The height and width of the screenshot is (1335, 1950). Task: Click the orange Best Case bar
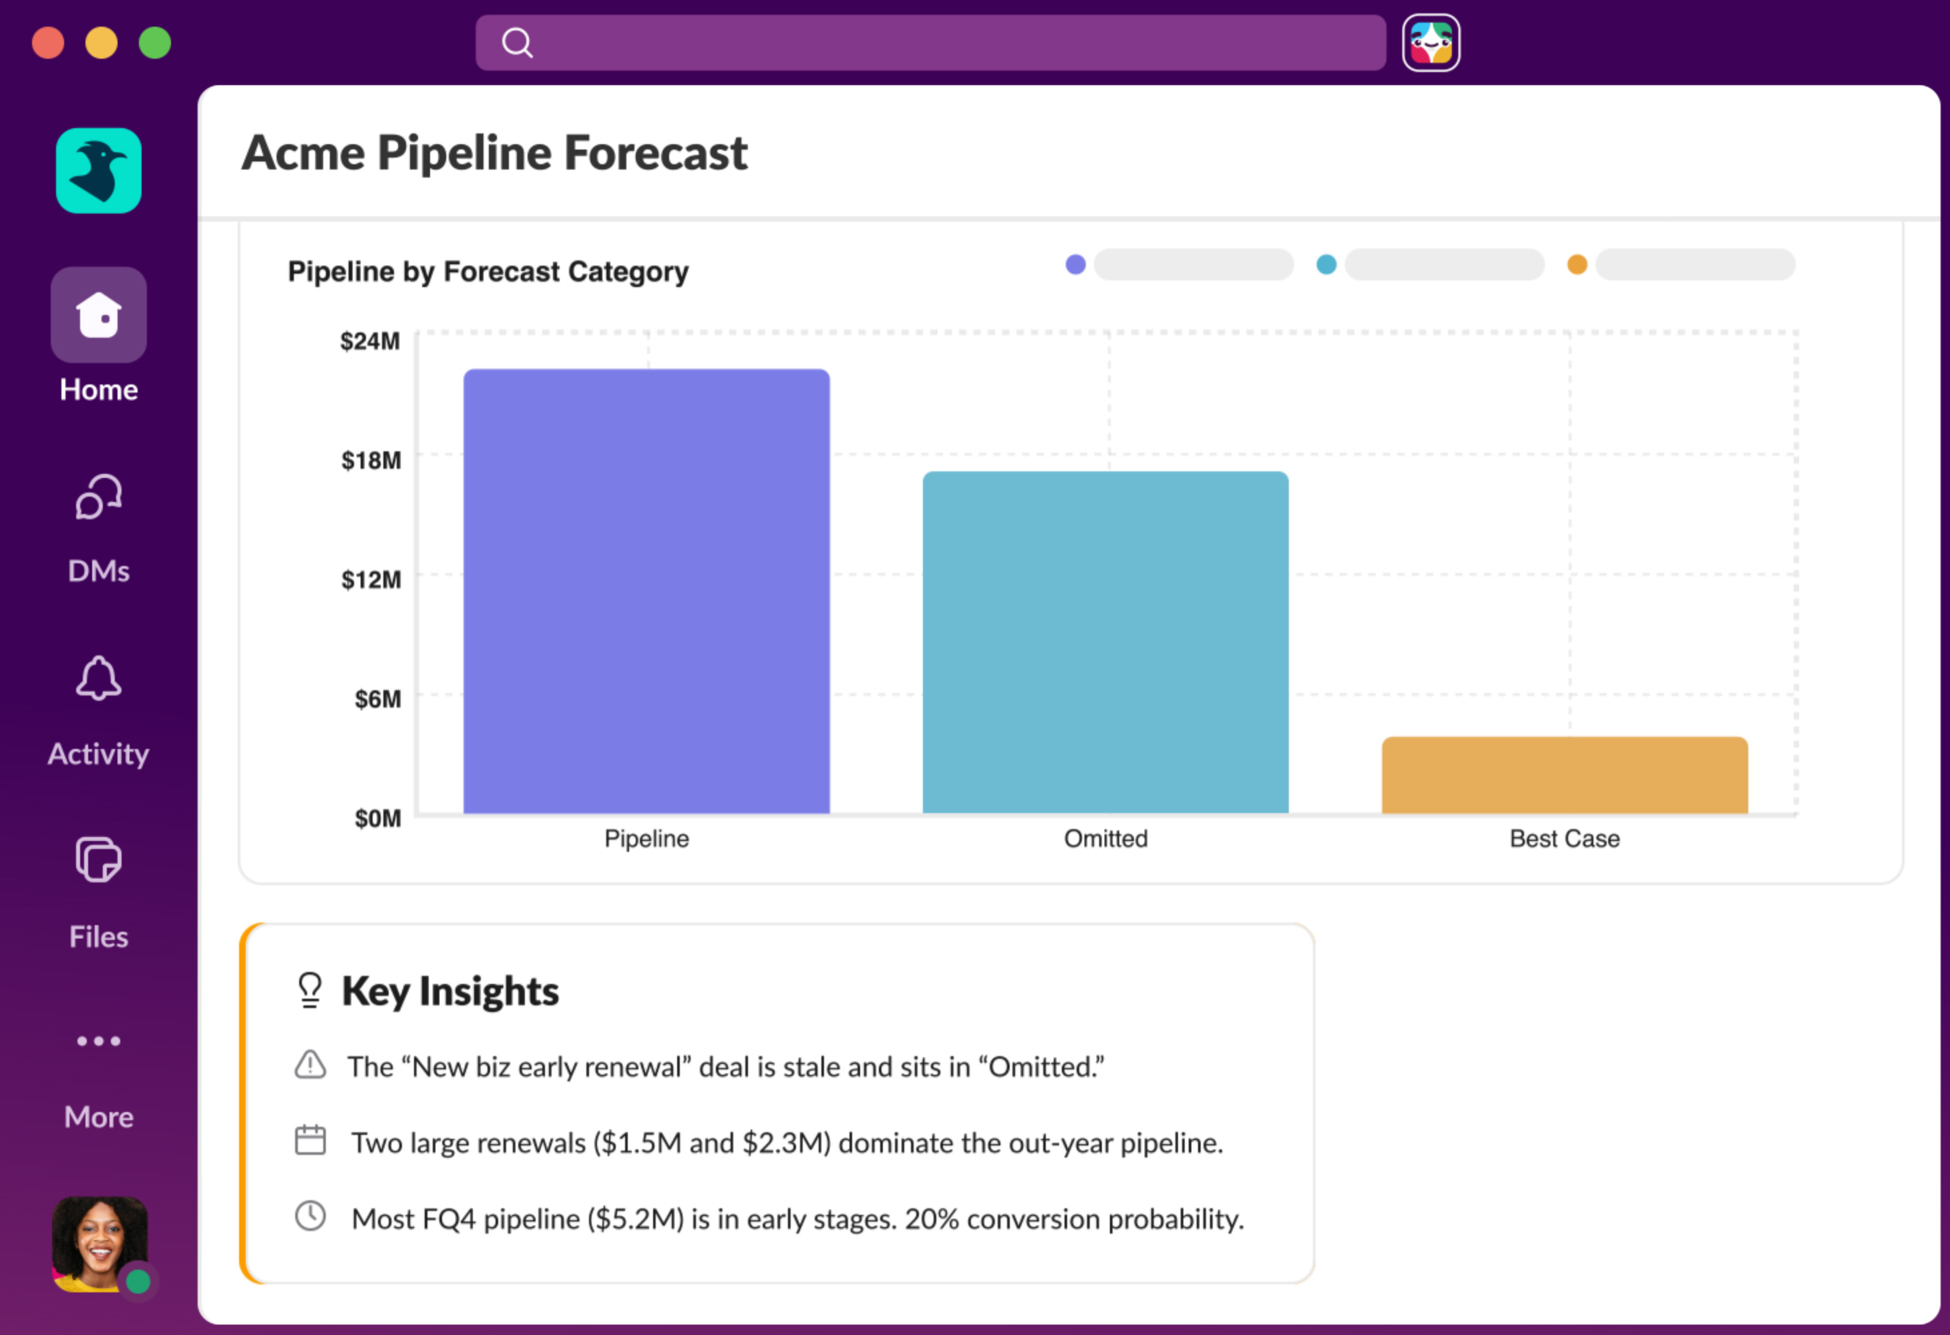coord(1565,775)
